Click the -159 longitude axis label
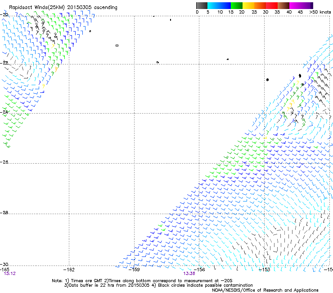This screenshot has width=333, height=293. coord(134,270)
